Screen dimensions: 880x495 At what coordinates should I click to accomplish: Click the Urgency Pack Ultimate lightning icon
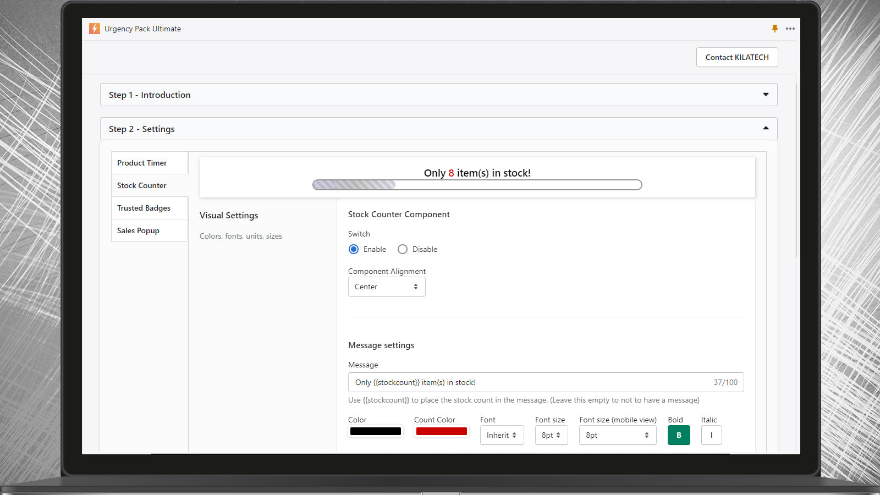tap(94, 29)
